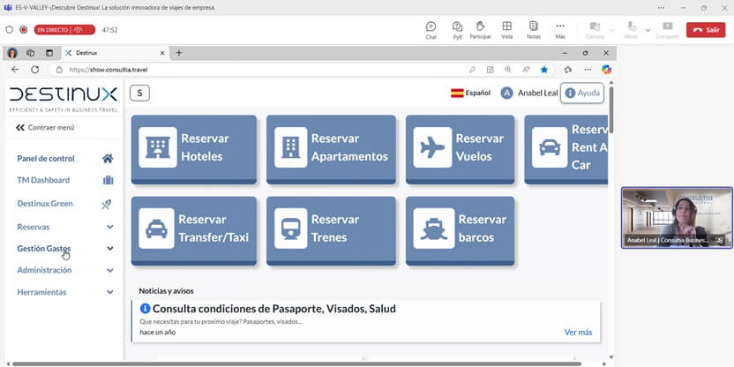Expand the Reservas menu chevron
Screen dimensions: 734x367
coord(110,227)
